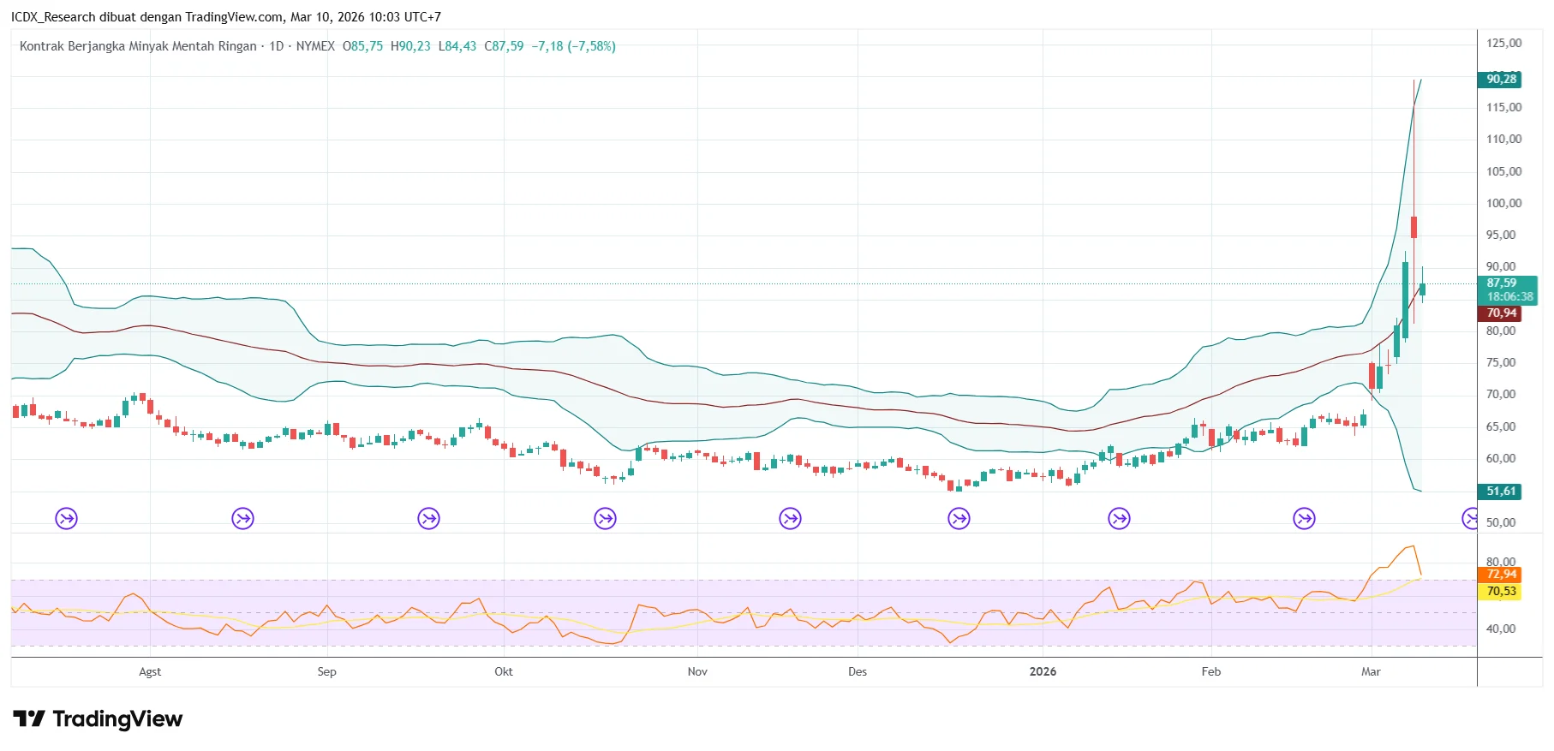The width and height of the screenshot is (1554, 751).
Task: Click the orange 72,94 RSI value label
Action: coord(1499,575)
